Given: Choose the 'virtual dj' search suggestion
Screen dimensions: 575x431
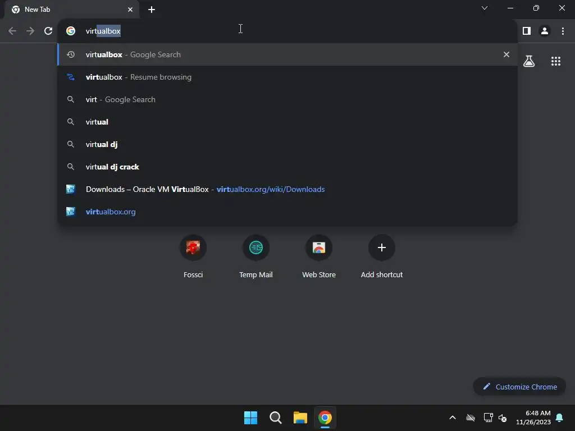Looking at the screenshot, I should pyautogui.click(x=287, y=144).
